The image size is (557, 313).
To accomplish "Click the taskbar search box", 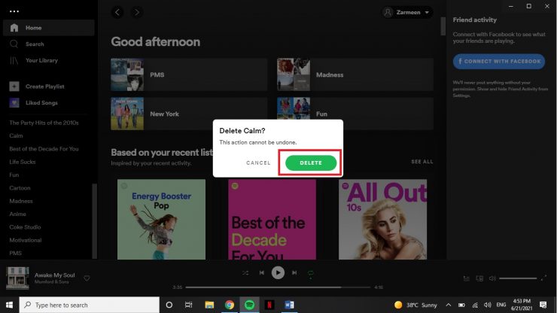I will 89,305.
